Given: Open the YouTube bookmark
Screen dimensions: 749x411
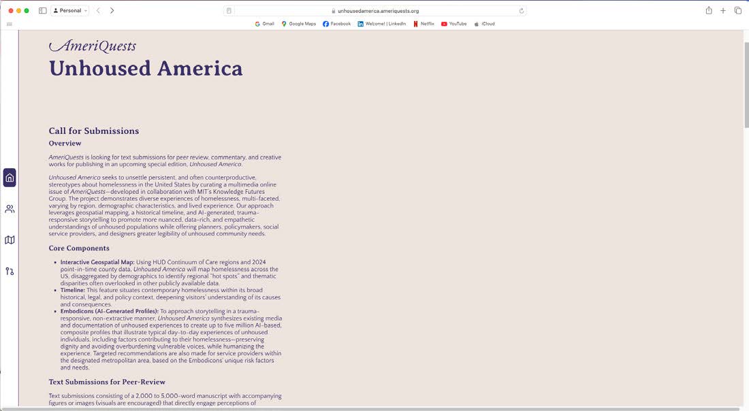Looking at the screenshot, I should [x=453, y=24].
